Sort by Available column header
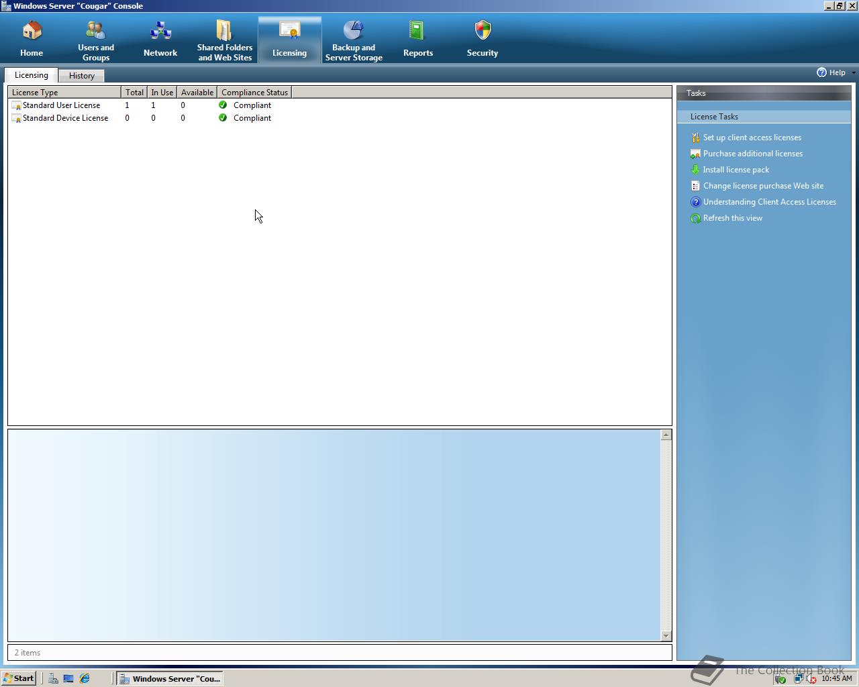Screen dimensions: 859x687 (x=197, y=93)
